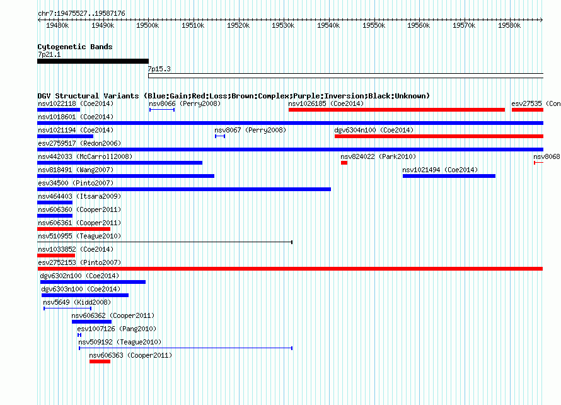This screenshot has height=405, width=561.
Task: Click the nsv1022118 (Coe2014) variant label
Action: coord(76,103)
